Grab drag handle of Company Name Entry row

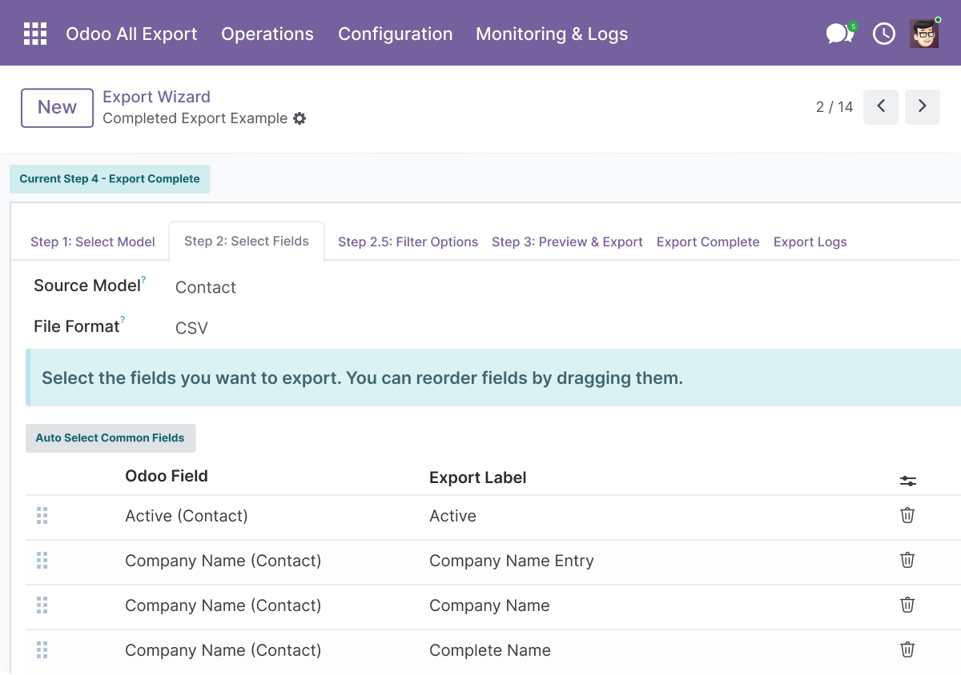coord(42,561)
